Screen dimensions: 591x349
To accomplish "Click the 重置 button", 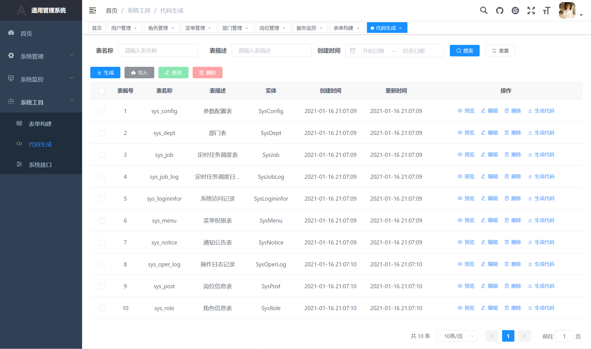I will click(x=500, y=51).
